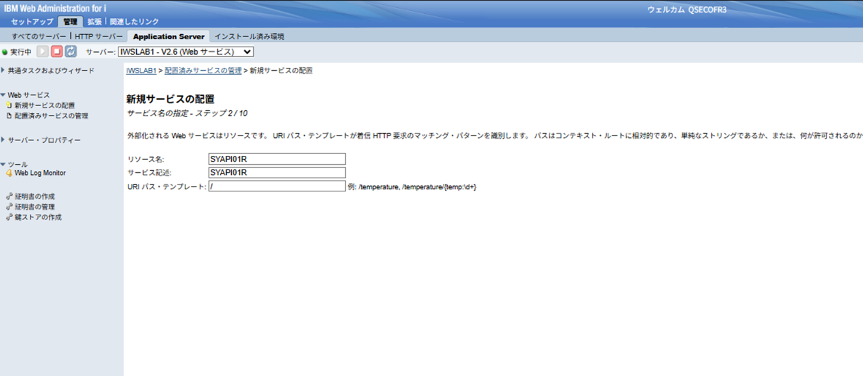Select the 管理 tab
This screenshot has width=863, height=376.
click(x=70, y=22)
